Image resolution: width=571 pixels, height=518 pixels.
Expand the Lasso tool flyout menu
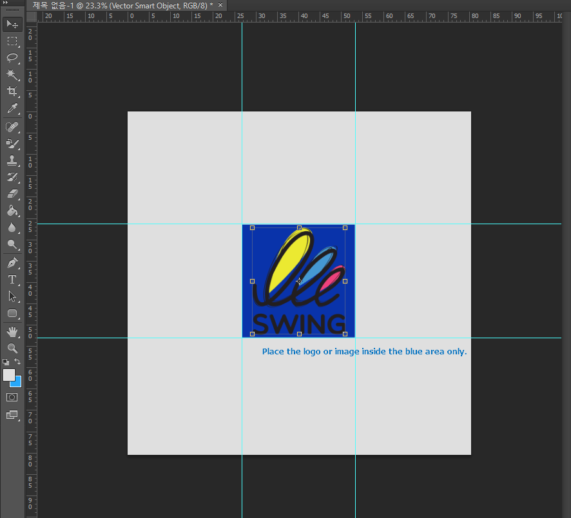coord(19,62)
